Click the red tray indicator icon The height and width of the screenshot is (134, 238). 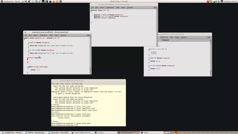[208, 1]
